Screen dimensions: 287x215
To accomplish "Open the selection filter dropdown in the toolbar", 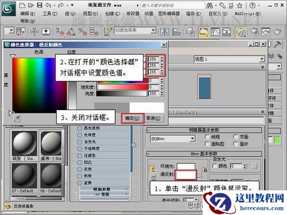I will click(11, 30).
